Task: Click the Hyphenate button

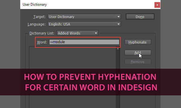Action: coord(138,42)
